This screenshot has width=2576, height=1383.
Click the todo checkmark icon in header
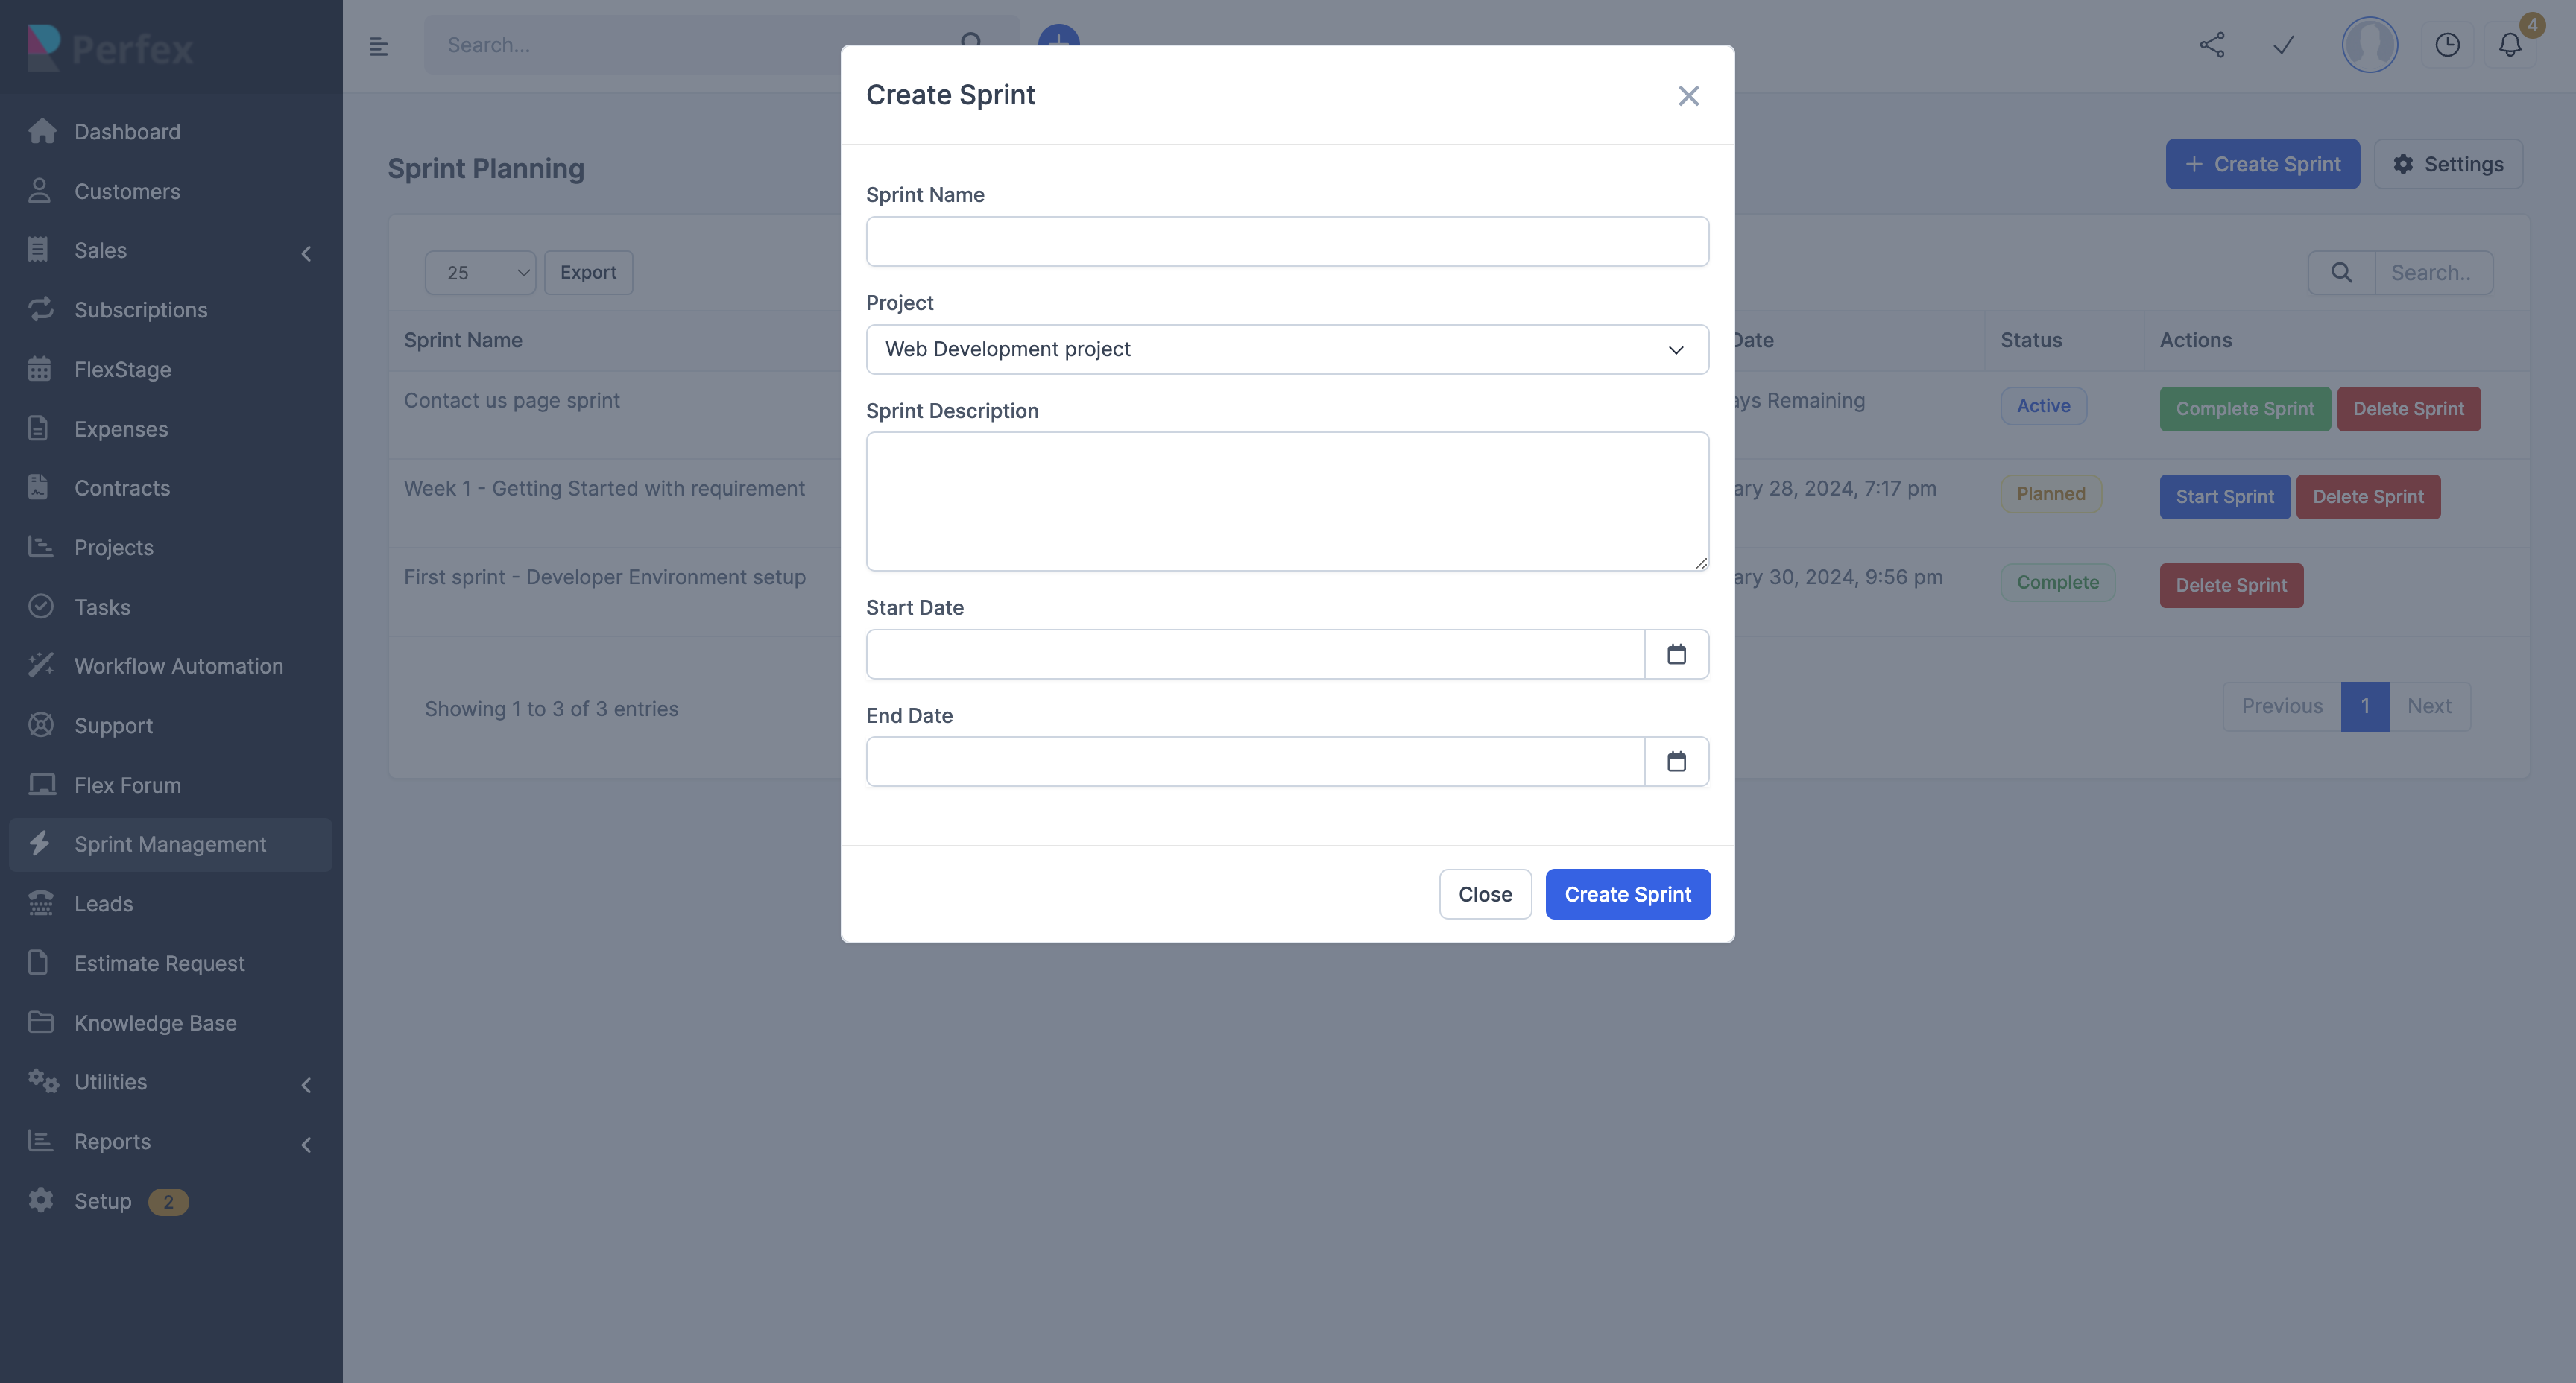2283,45
